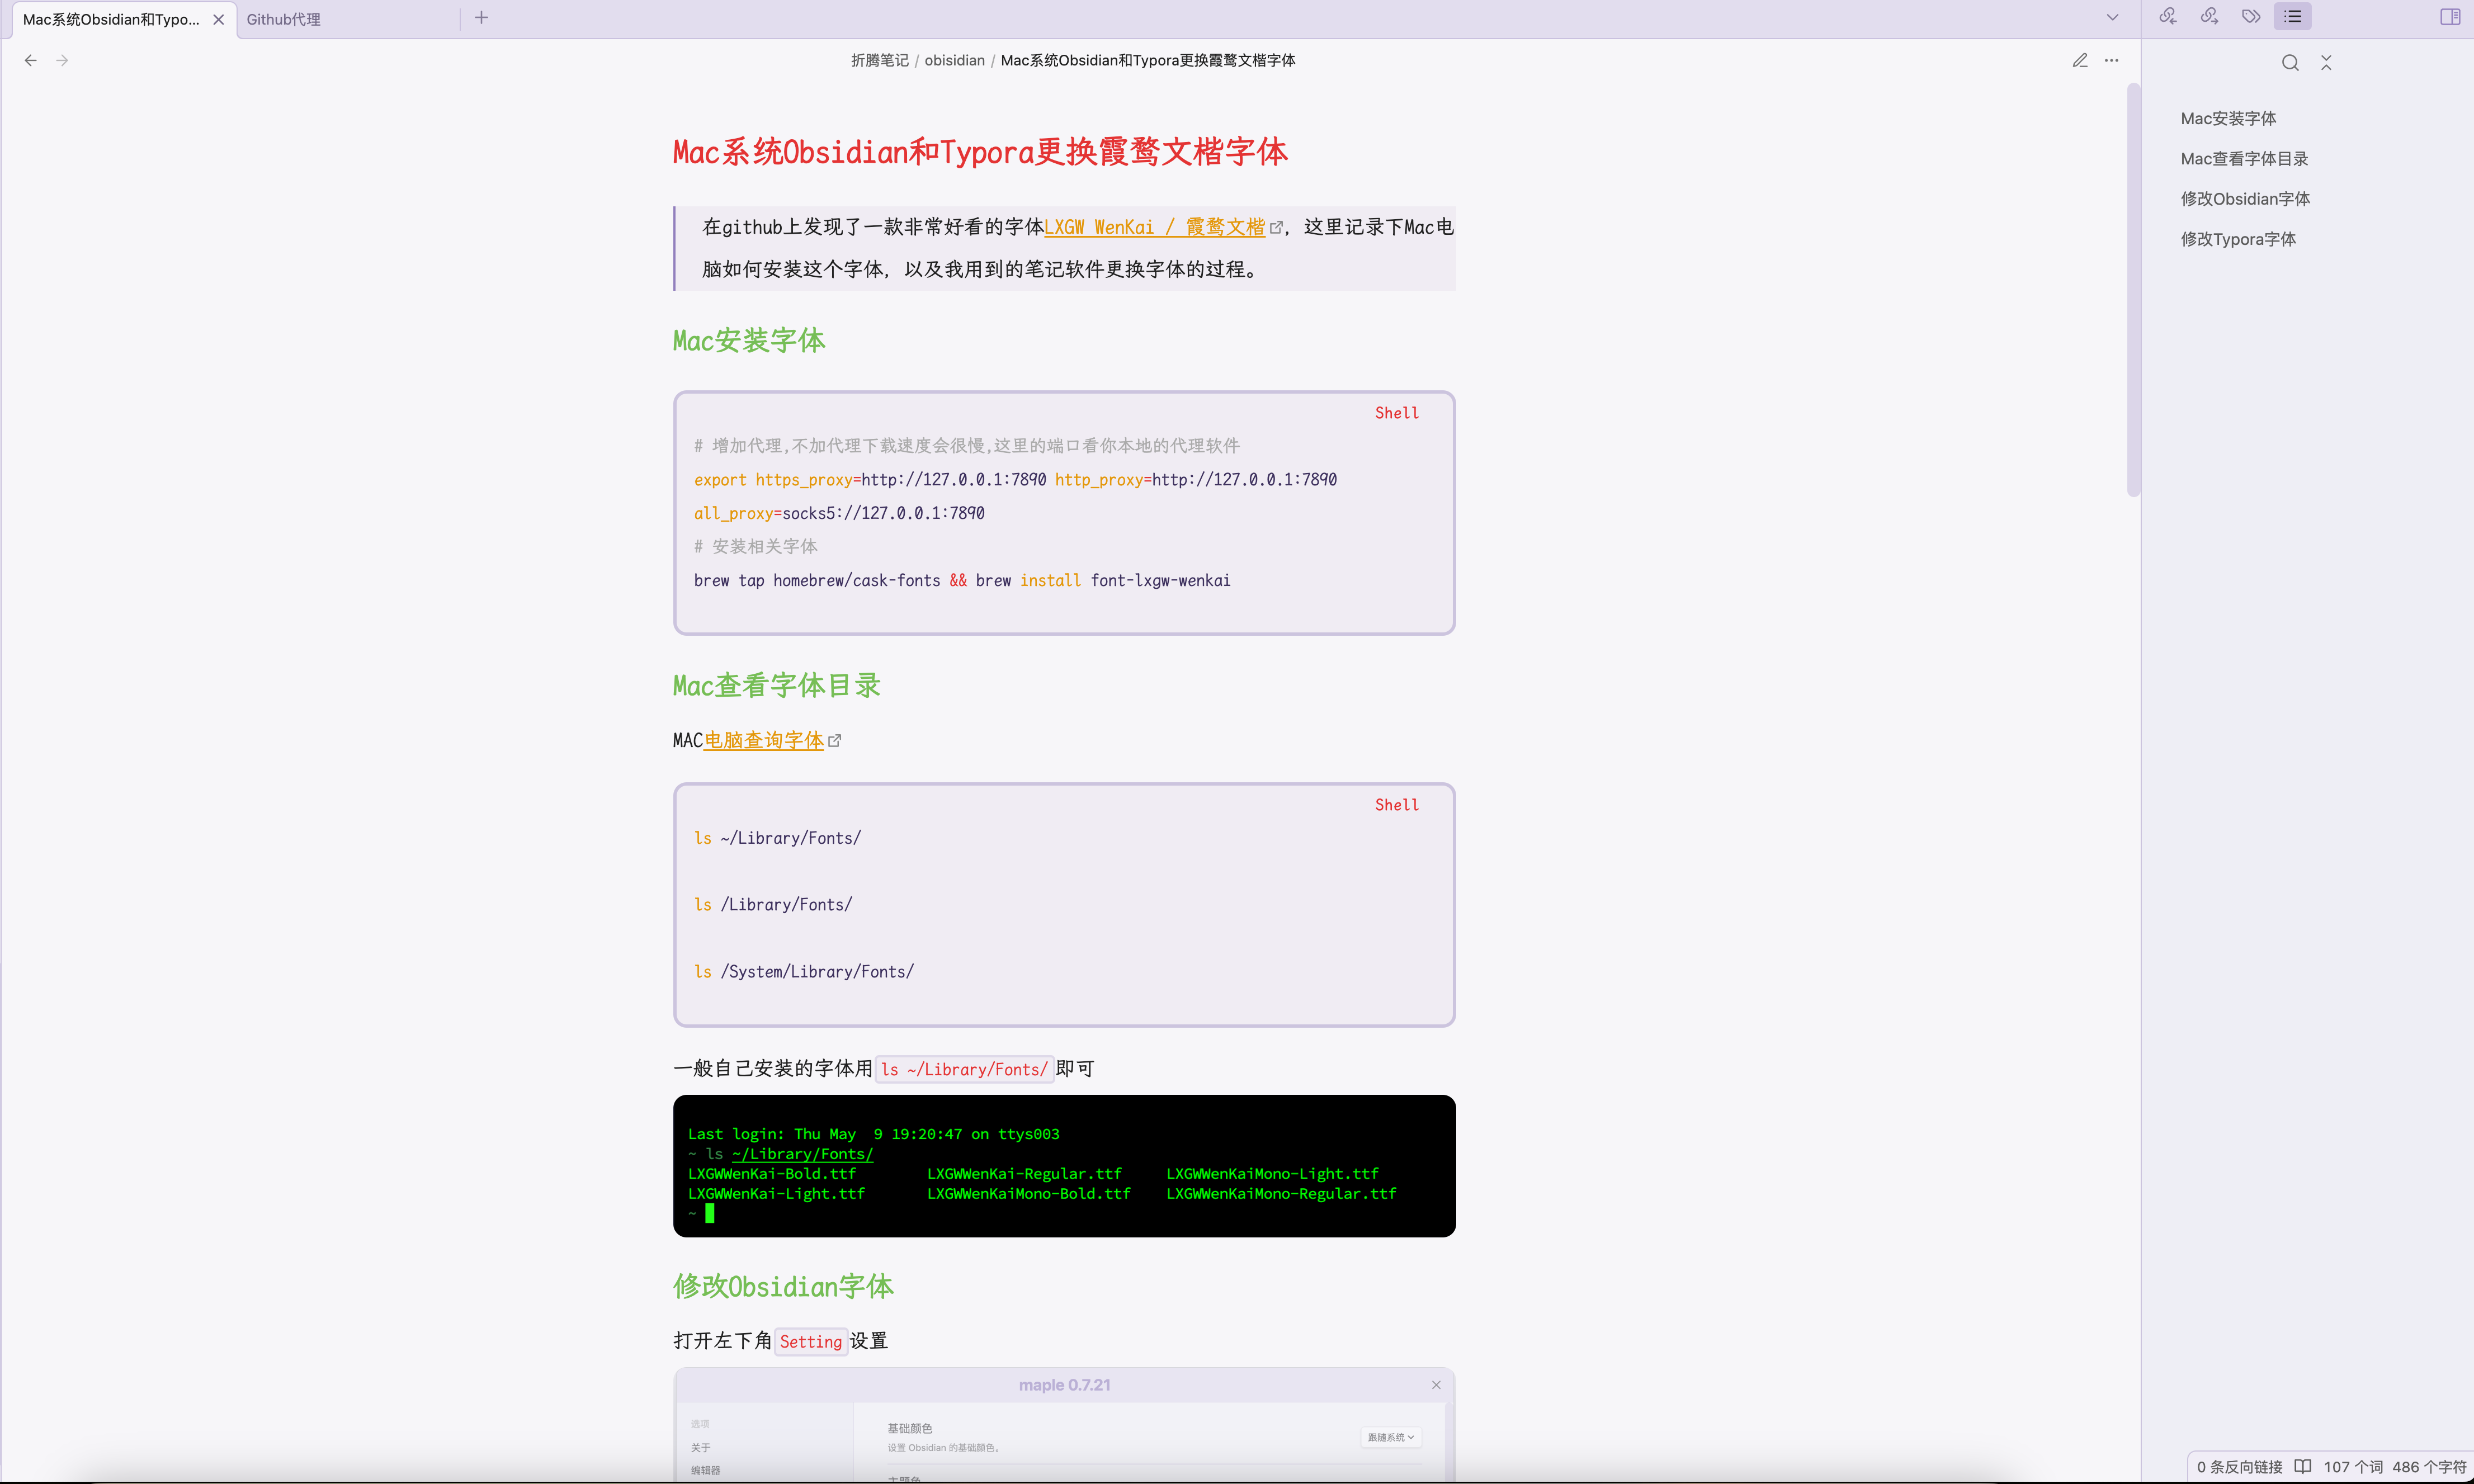
Task: Toggle the right sidebar panel icon
Action: tap(2449, 17)
